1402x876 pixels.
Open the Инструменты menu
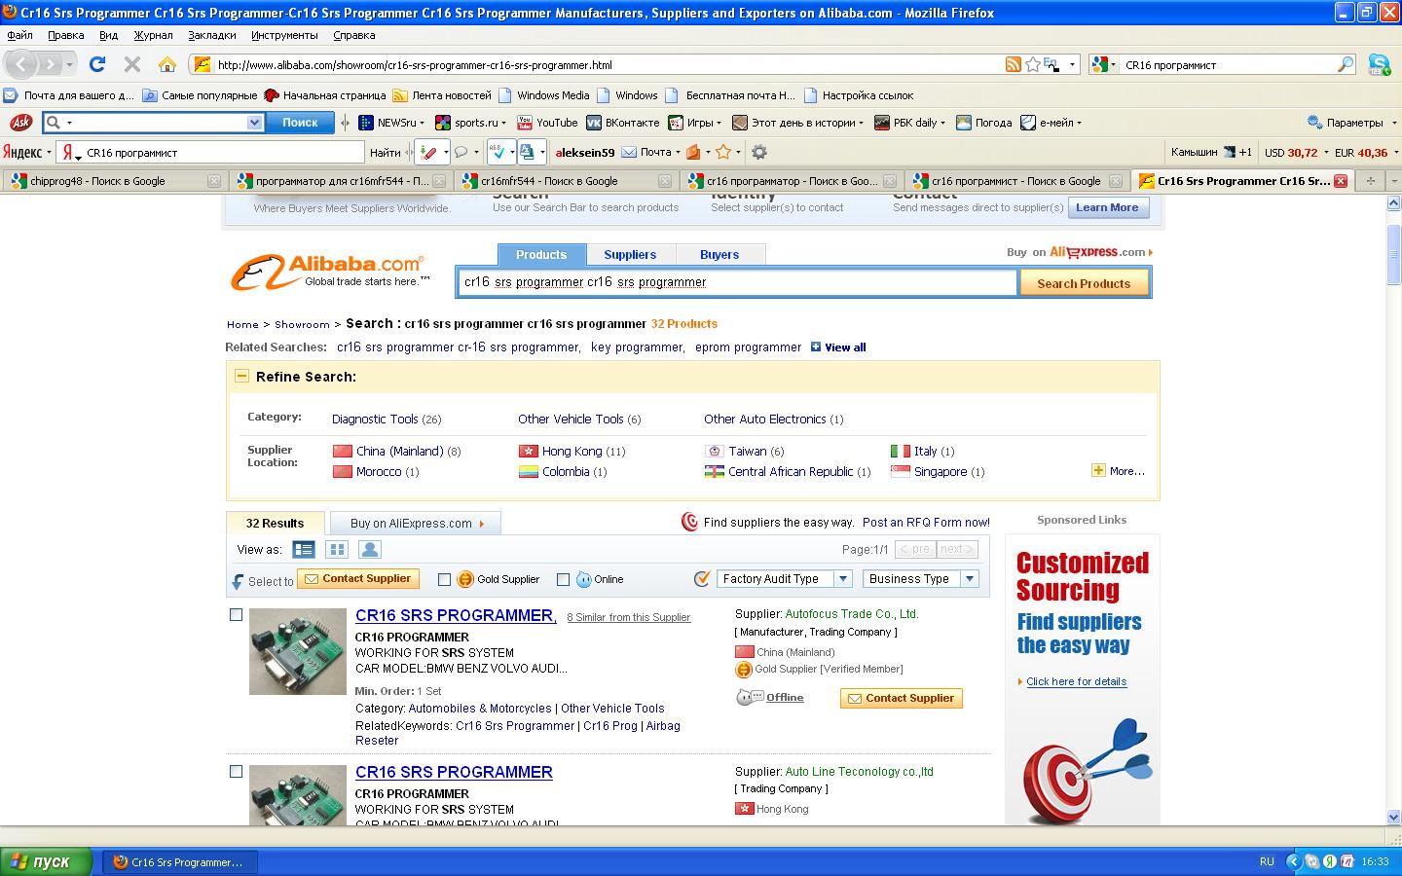[284, 35]
